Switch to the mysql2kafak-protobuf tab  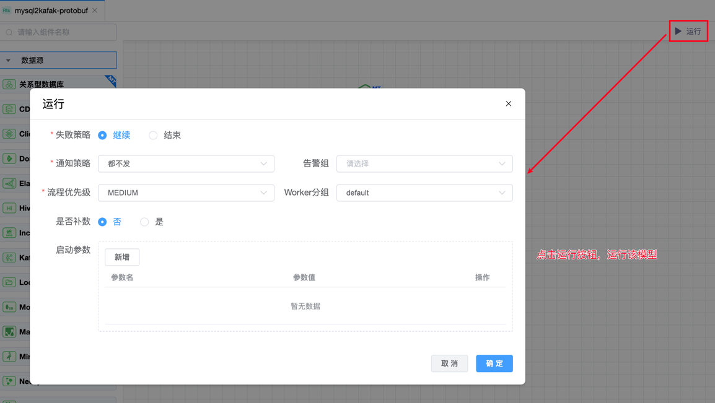click(51, 11)
